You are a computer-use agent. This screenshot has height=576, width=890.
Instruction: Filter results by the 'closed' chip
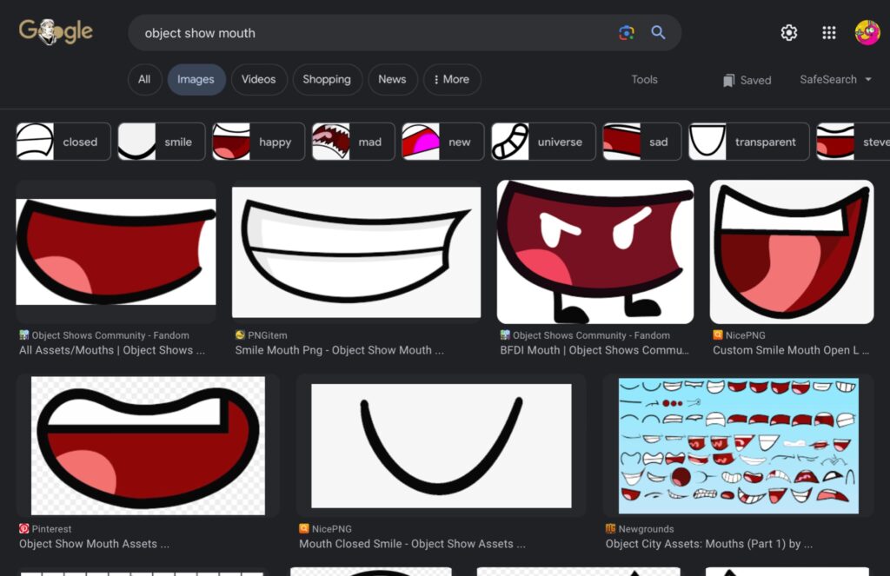coord(63,142)
